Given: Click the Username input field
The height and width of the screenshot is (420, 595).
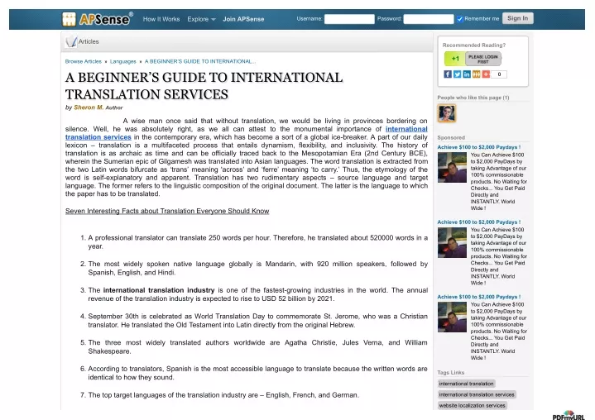Looking at the screenshot, I should [349, 19].
